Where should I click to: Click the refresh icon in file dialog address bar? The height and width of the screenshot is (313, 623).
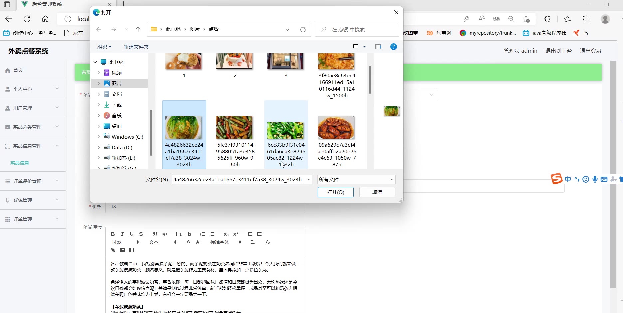303,30
